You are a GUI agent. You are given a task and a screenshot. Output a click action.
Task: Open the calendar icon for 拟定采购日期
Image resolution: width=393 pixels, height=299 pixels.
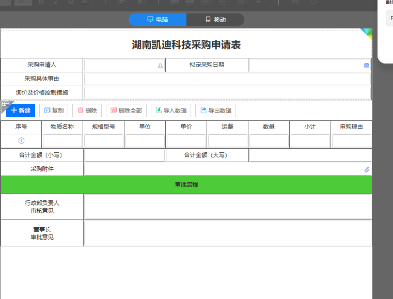click(366, 66)
